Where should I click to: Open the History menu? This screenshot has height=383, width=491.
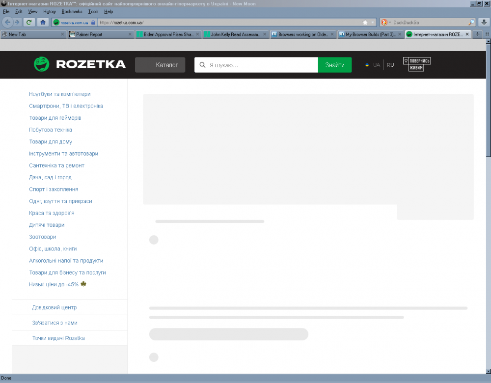point(50,12)
